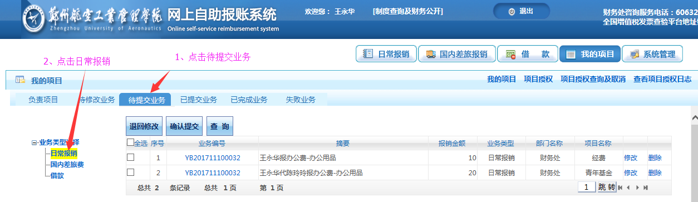
Task: Open 项目授权查询及取消 link
Action: pos(593,80)
